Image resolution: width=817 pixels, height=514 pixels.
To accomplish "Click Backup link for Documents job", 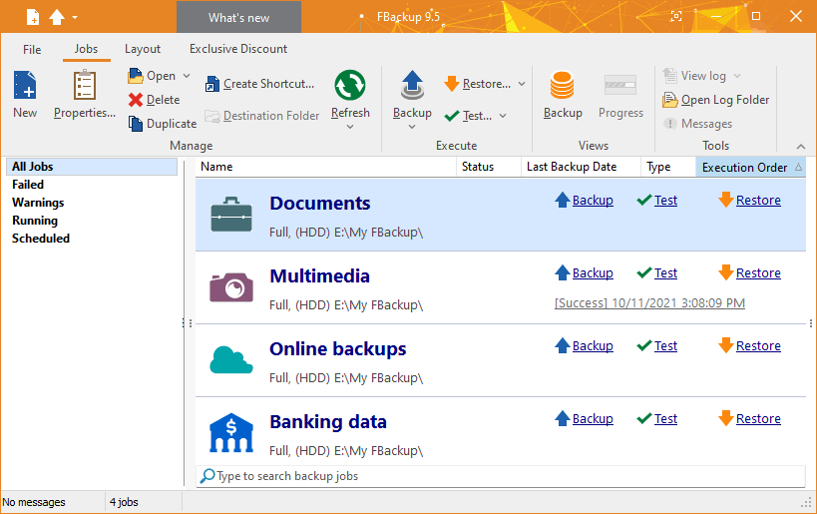I will tap(593, 201).
